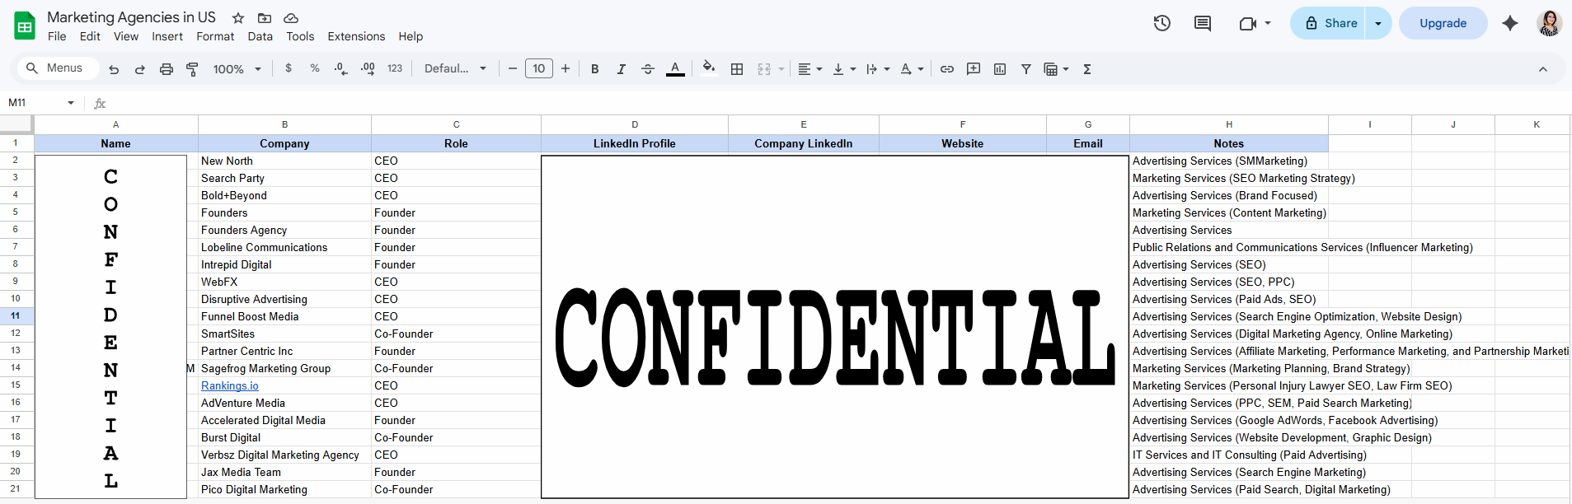This screenshot has width=1572, height=504.
Task: Open the borders menu
Action: [x=738, y=69]
